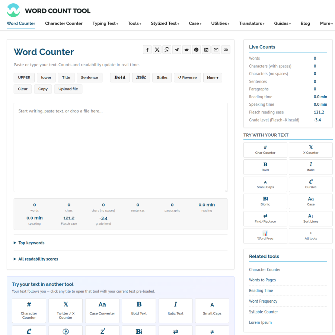The image size is (335, 335).
Task: Open X Counter tile in sidebar
Action: pos(311,150)
